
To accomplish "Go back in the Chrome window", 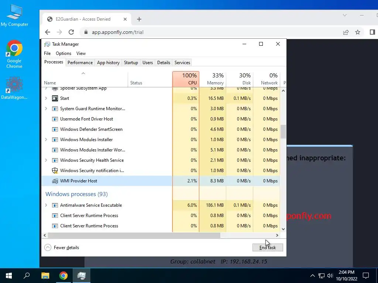I will (48, 32).
